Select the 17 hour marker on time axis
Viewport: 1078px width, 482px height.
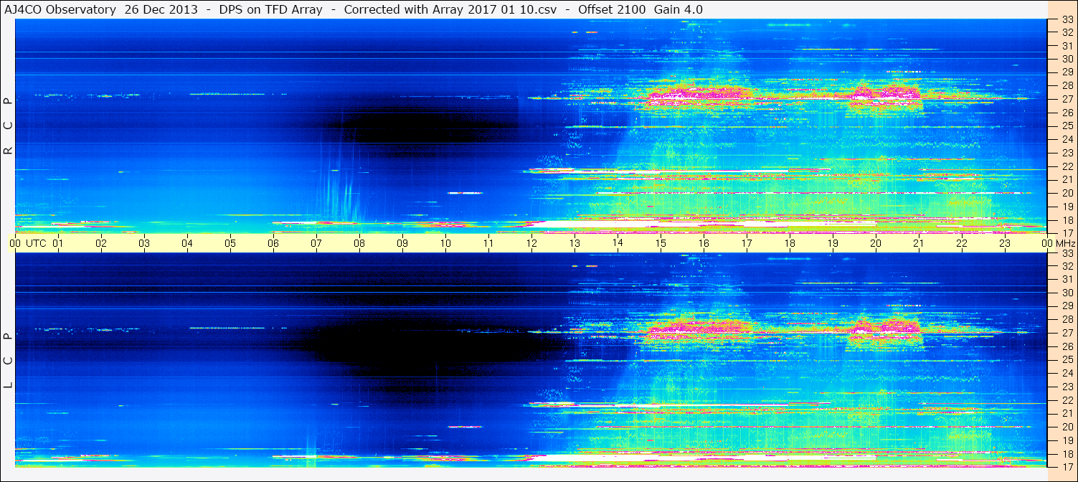[x=747, y=243]
